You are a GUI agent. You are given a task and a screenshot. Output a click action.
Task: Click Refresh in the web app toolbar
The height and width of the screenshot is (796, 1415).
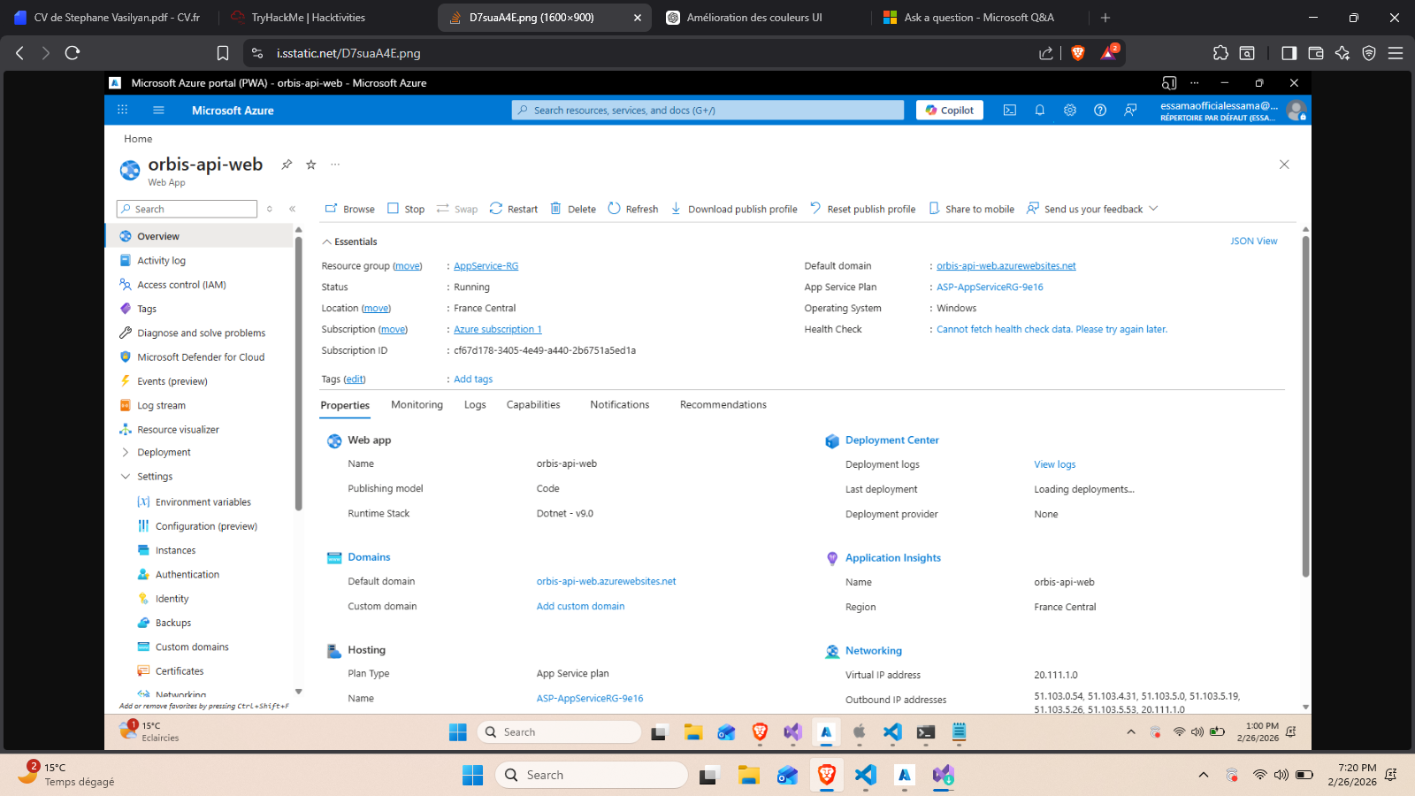(x=633, y=209)
